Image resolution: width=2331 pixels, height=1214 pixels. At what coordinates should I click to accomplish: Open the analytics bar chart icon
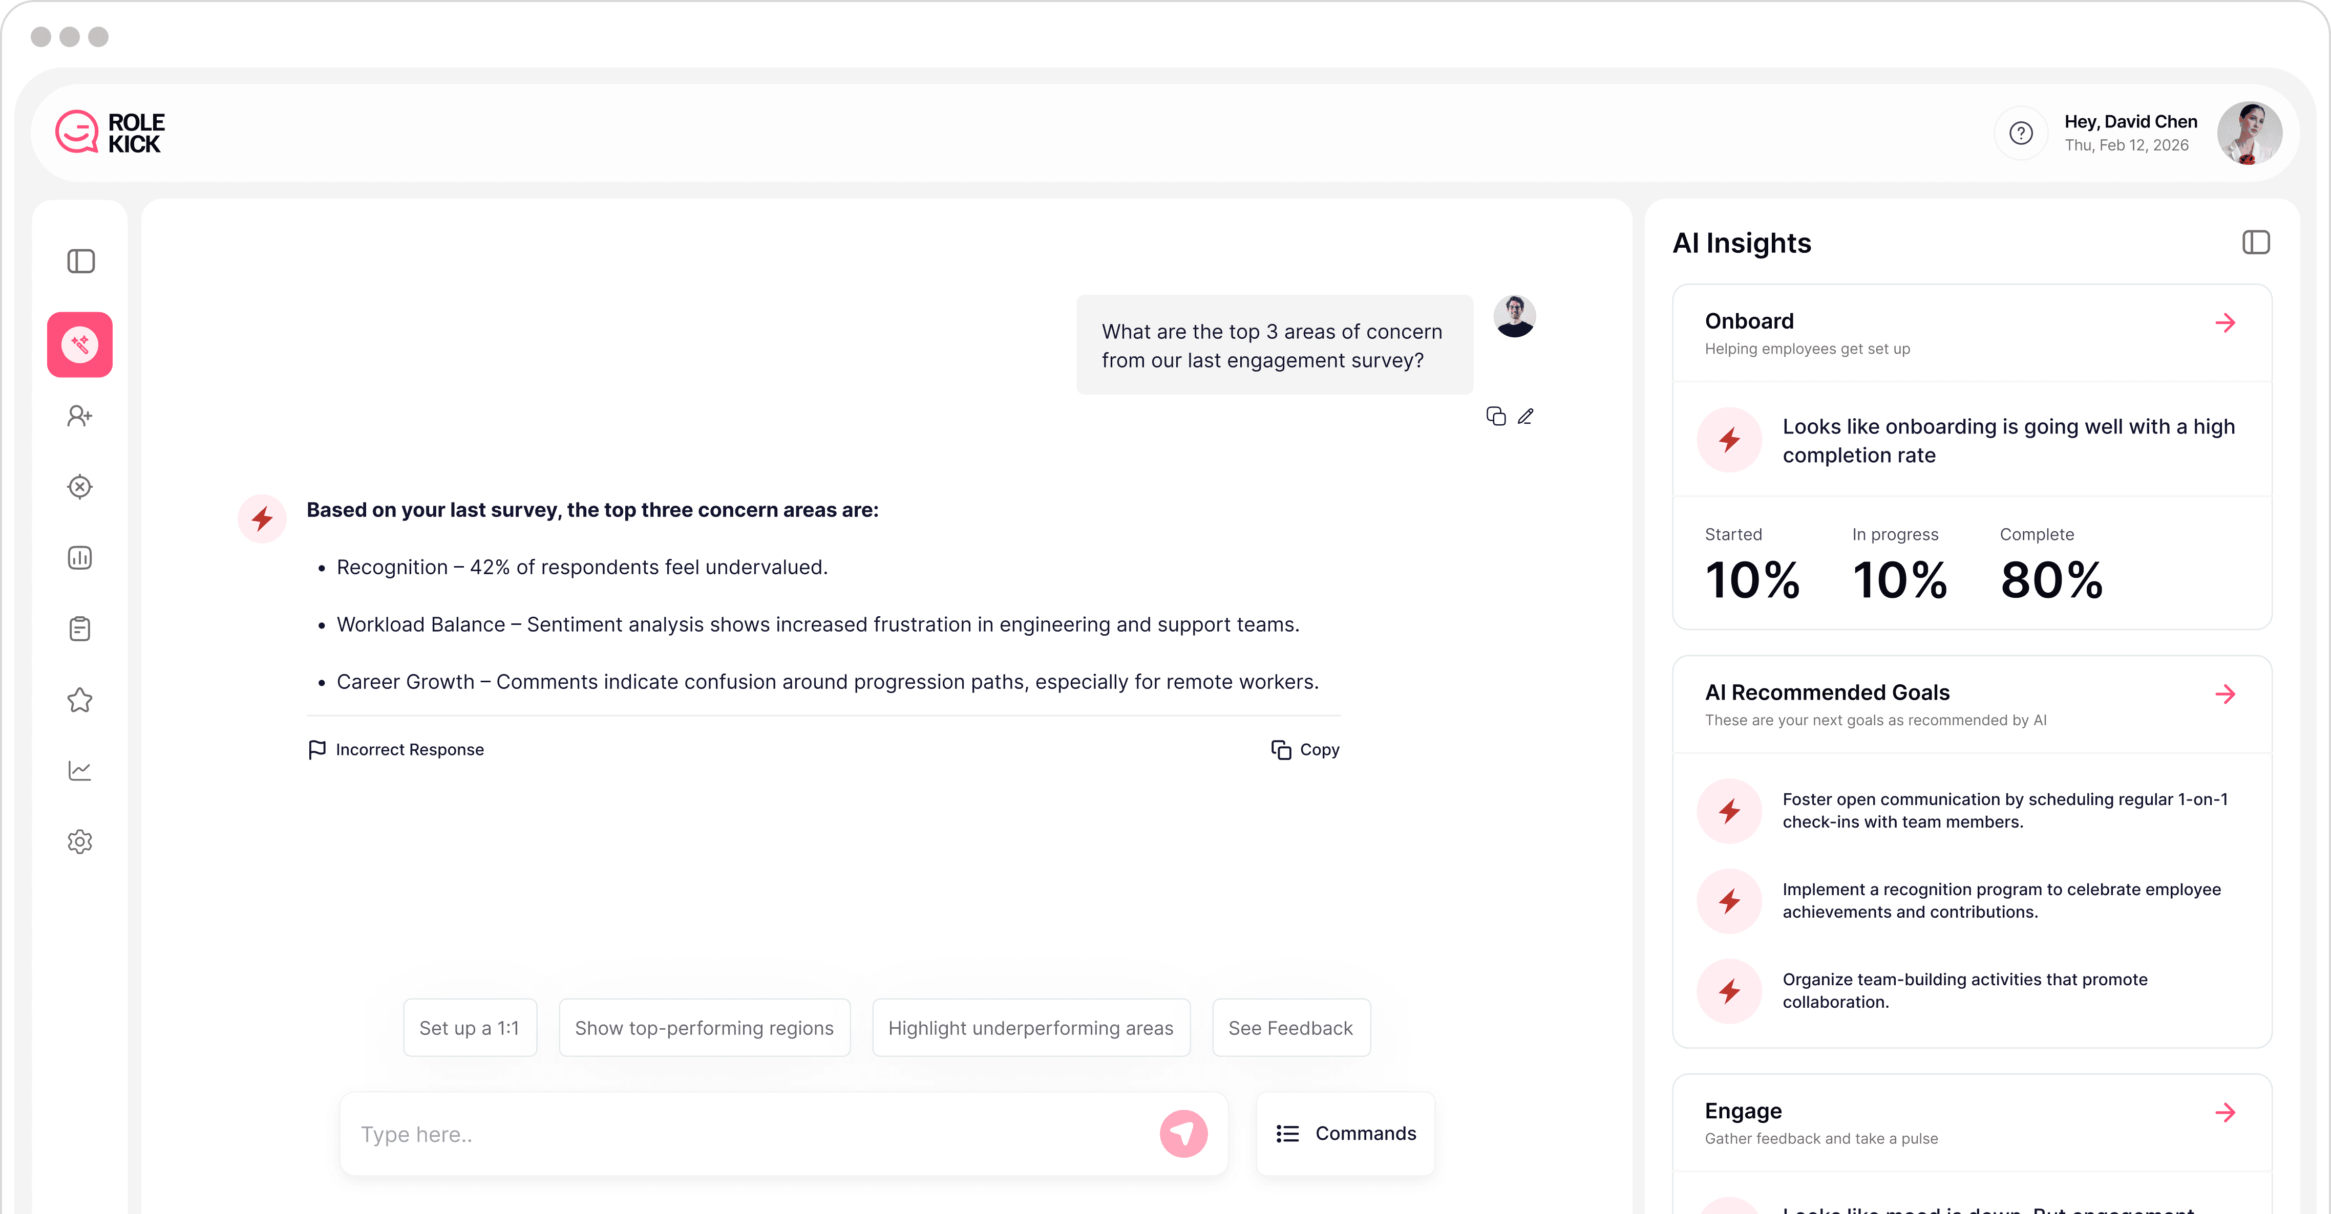click(80, 557)
